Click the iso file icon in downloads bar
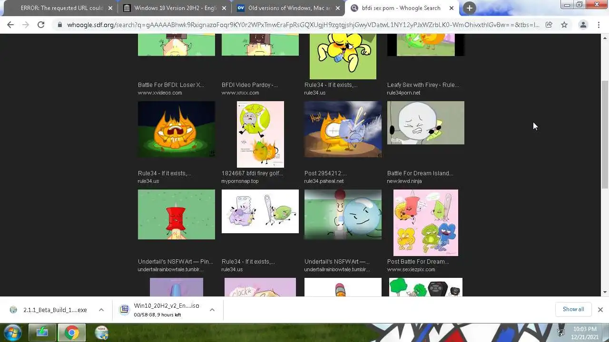 point(125,309)
